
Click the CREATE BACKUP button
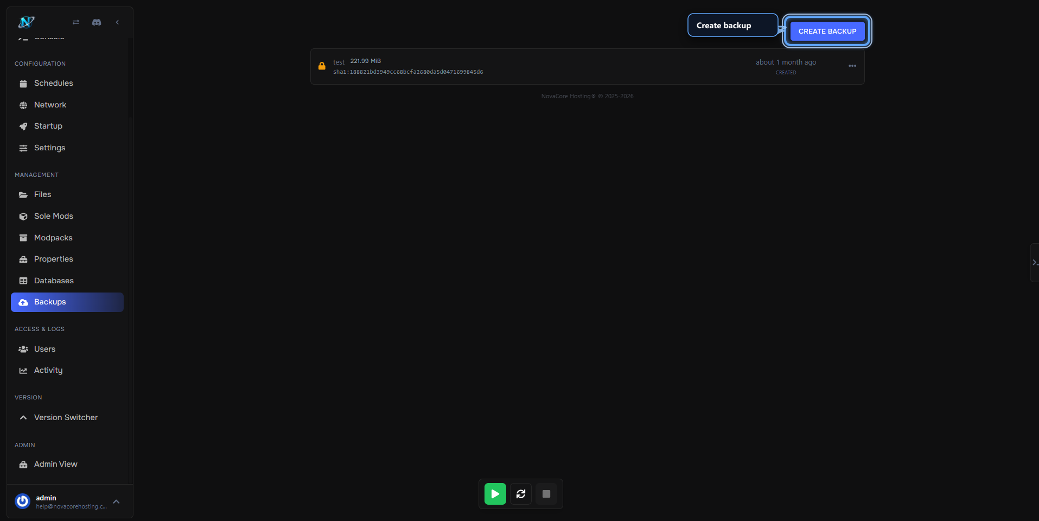pyautogui.click(x=827, y=31)
